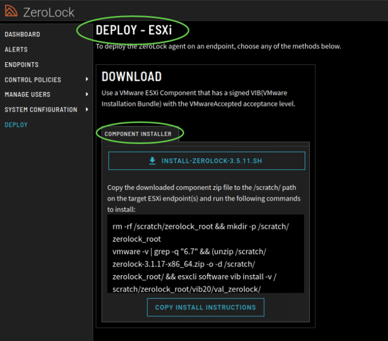Click the download arrow icon on install button
The height and width of the screenshot is (341, 388).
tap(152, 161)
